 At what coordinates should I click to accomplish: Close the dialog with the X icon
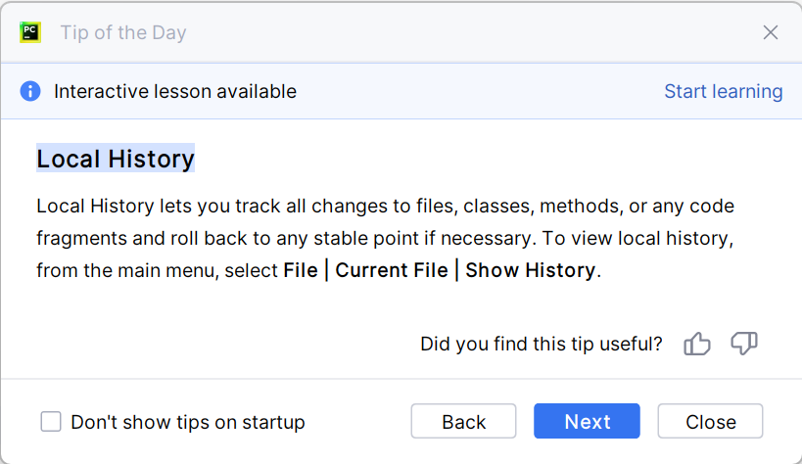click(771, 32)
